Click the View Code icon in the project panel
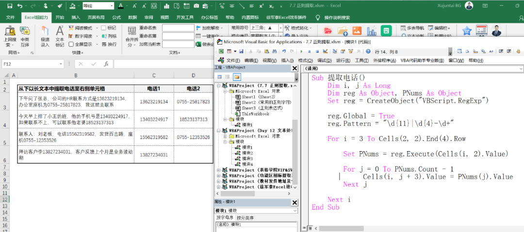This screenshot has height=232, width=524. (220, 77)
